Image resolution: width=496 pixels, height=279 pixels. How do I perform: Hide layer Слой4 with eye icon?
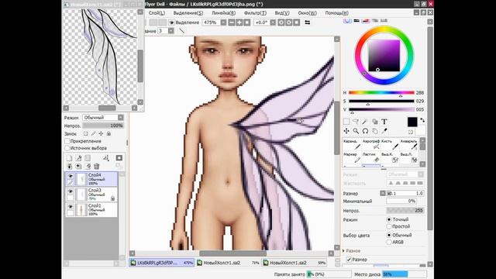click(x=71, y=176)
